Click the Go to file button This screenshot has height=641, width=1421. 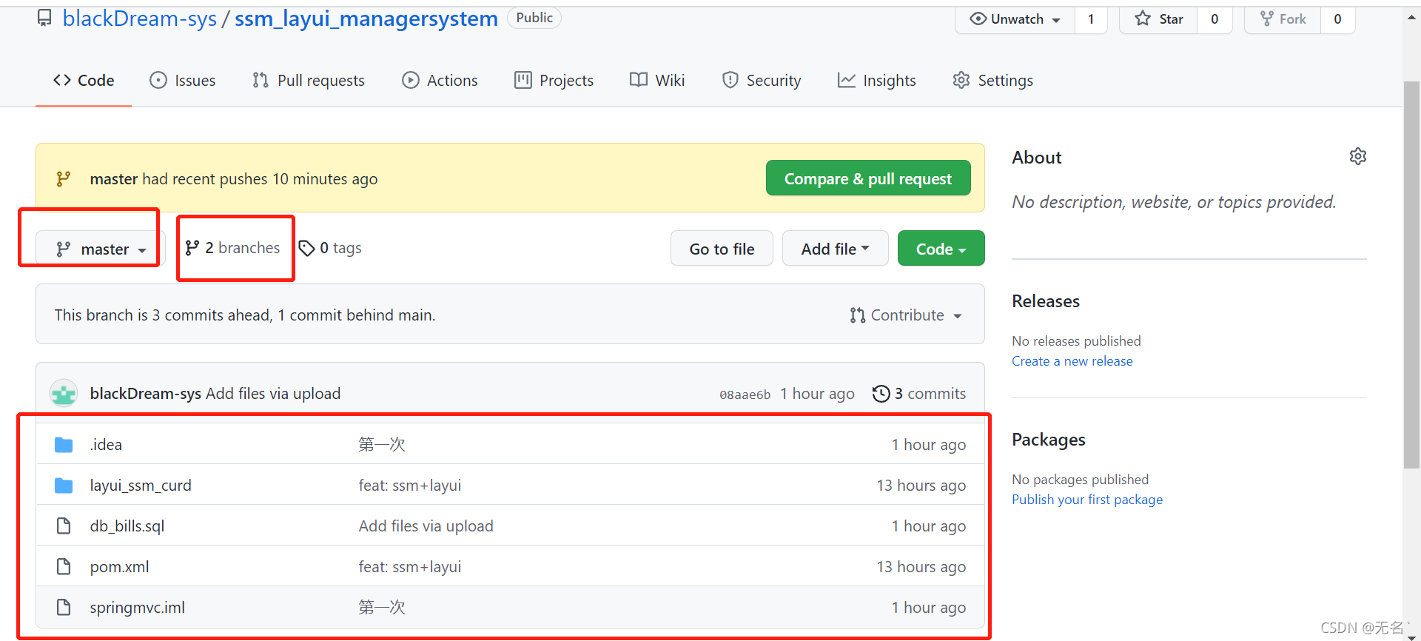click(x=722, y=249)
